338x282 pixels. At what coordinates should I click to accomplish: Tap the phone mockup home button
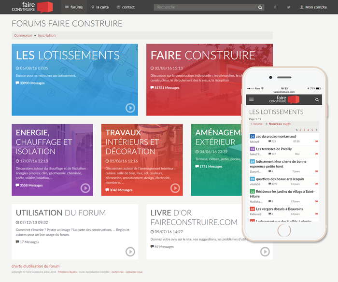284,230
